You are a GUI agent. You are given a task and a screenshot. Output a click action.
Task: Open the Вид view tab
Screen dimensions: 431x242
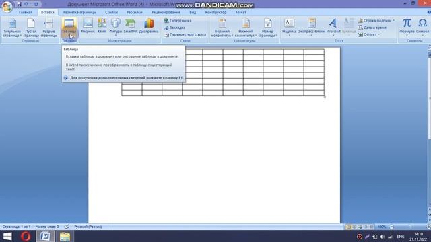pos(193,12)
